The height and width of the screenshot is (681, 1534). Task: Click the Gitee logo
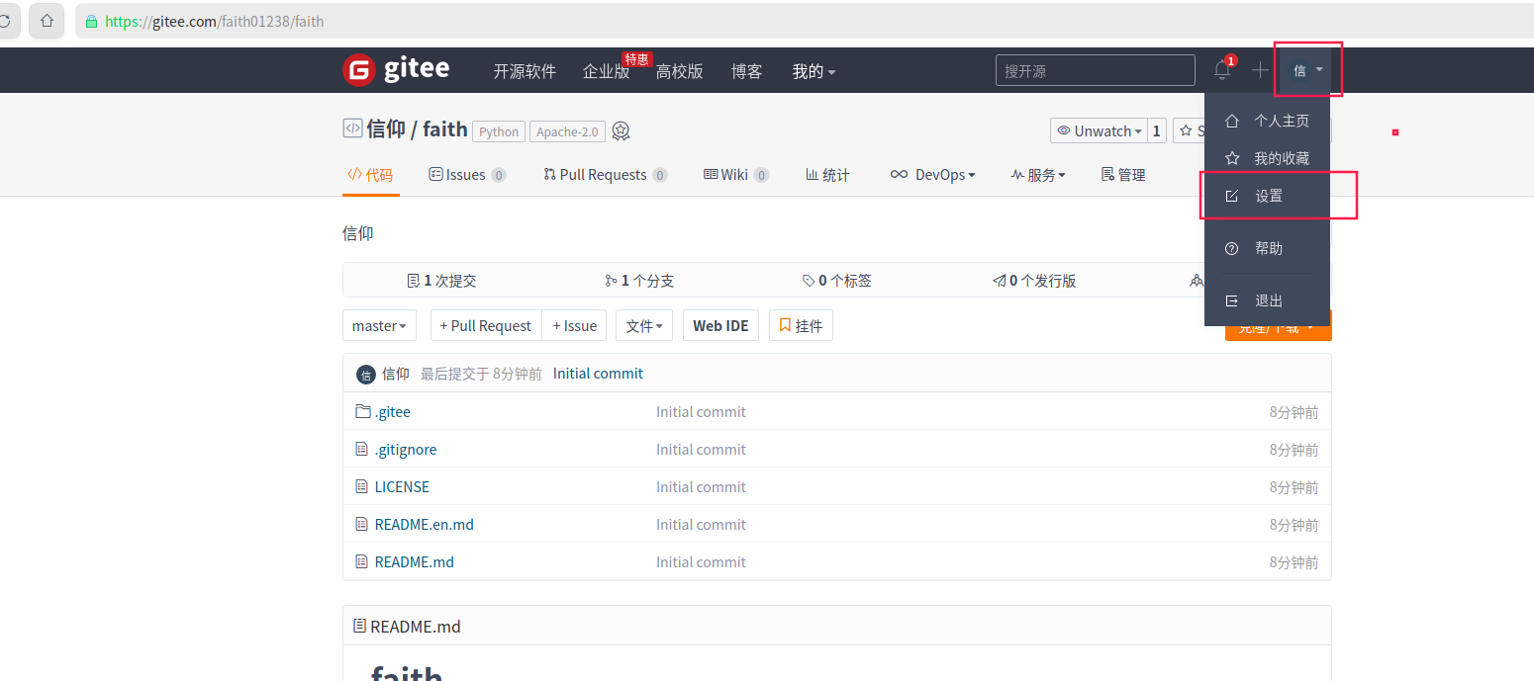[x=396, y=69]
